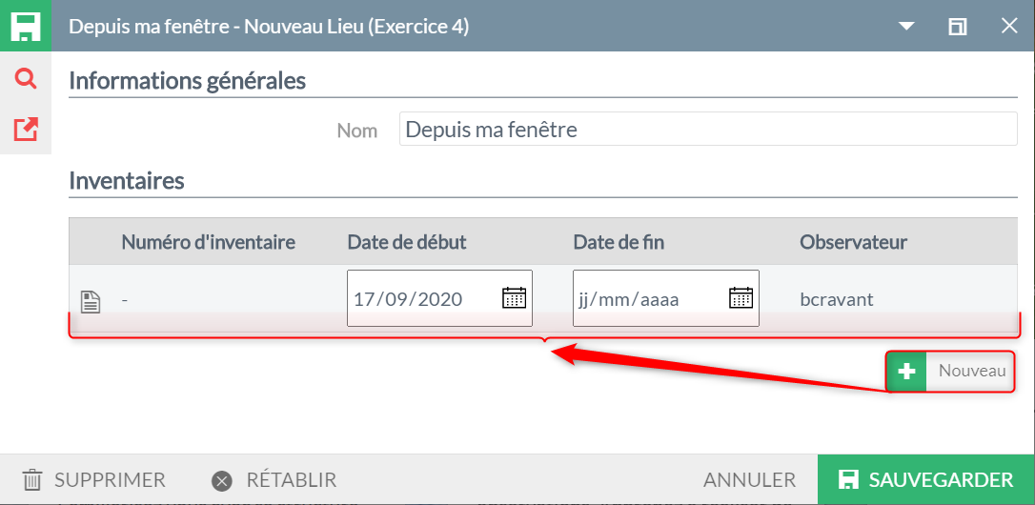Click the Rétablir reset button
Image resolution: width=1035 pixels, height=505 pixels.
(x=274, y=480)
